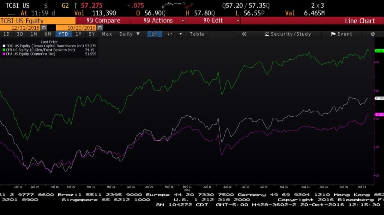The image size is (384, 215).
Task: Click the green 74.15 axis price label
Action: coord(379,51)
